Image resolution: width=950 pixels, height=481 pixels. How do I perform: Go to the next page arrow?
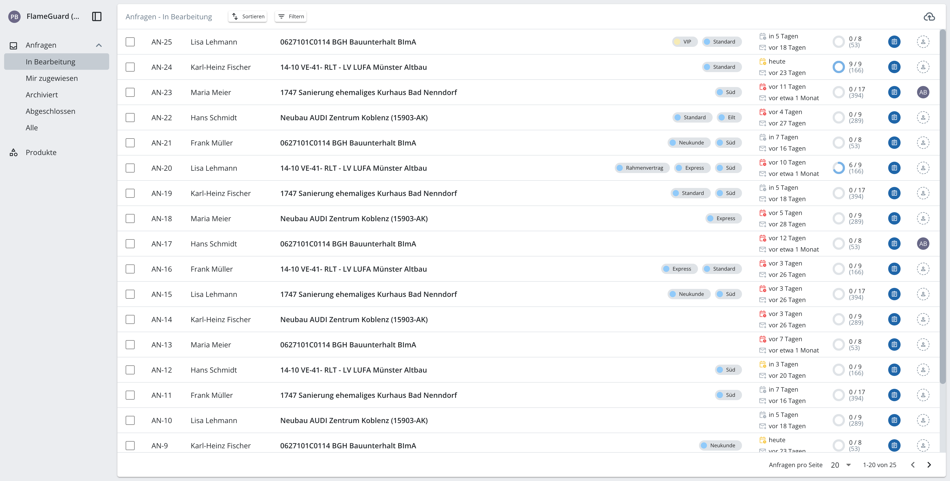(x=929, y=465)
